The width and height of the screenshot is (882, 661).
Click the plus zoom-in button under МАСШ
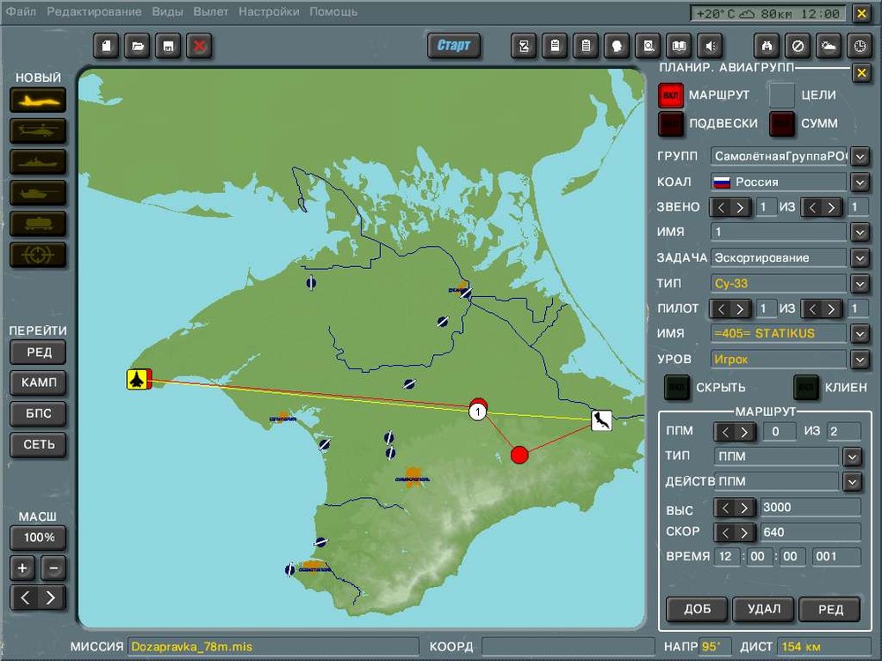pyautogui.click(x=23, y=568)
